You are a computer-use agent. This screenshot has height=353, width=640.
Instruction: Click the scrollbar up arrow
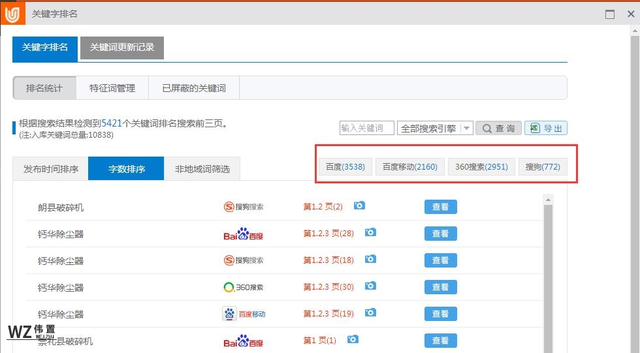(x=548, y=200)
